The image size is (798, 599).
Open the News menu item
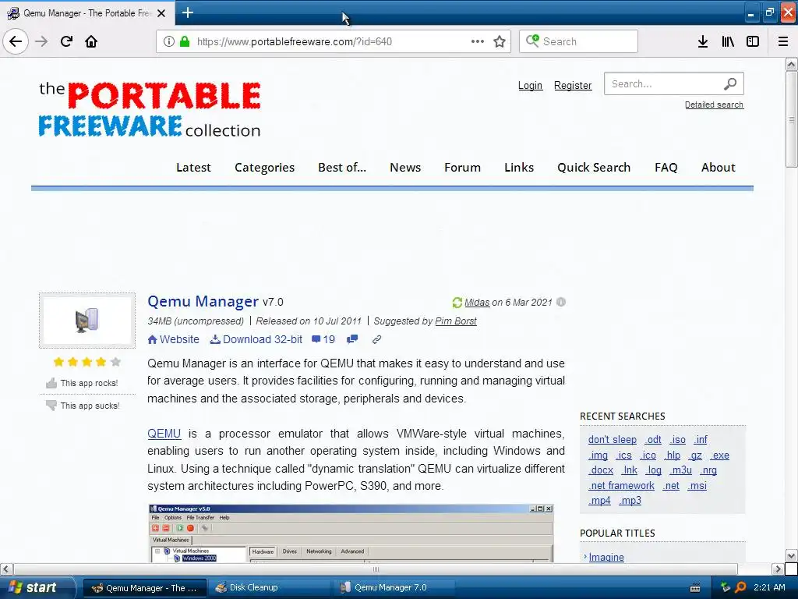click(x=405, y=168)
